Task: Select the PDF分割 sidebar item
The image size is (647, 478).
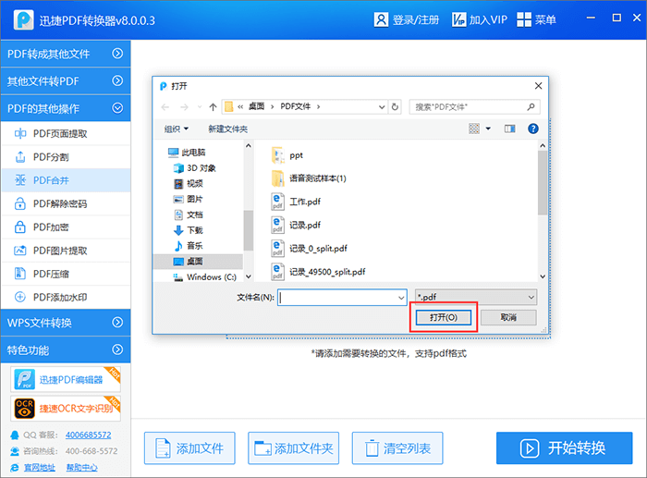Action: click(66, 157)
